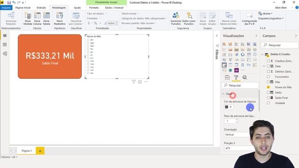Select the slicer visual icon in Visualizações
This screenshot has height=168, width=299.
(224, 65)
